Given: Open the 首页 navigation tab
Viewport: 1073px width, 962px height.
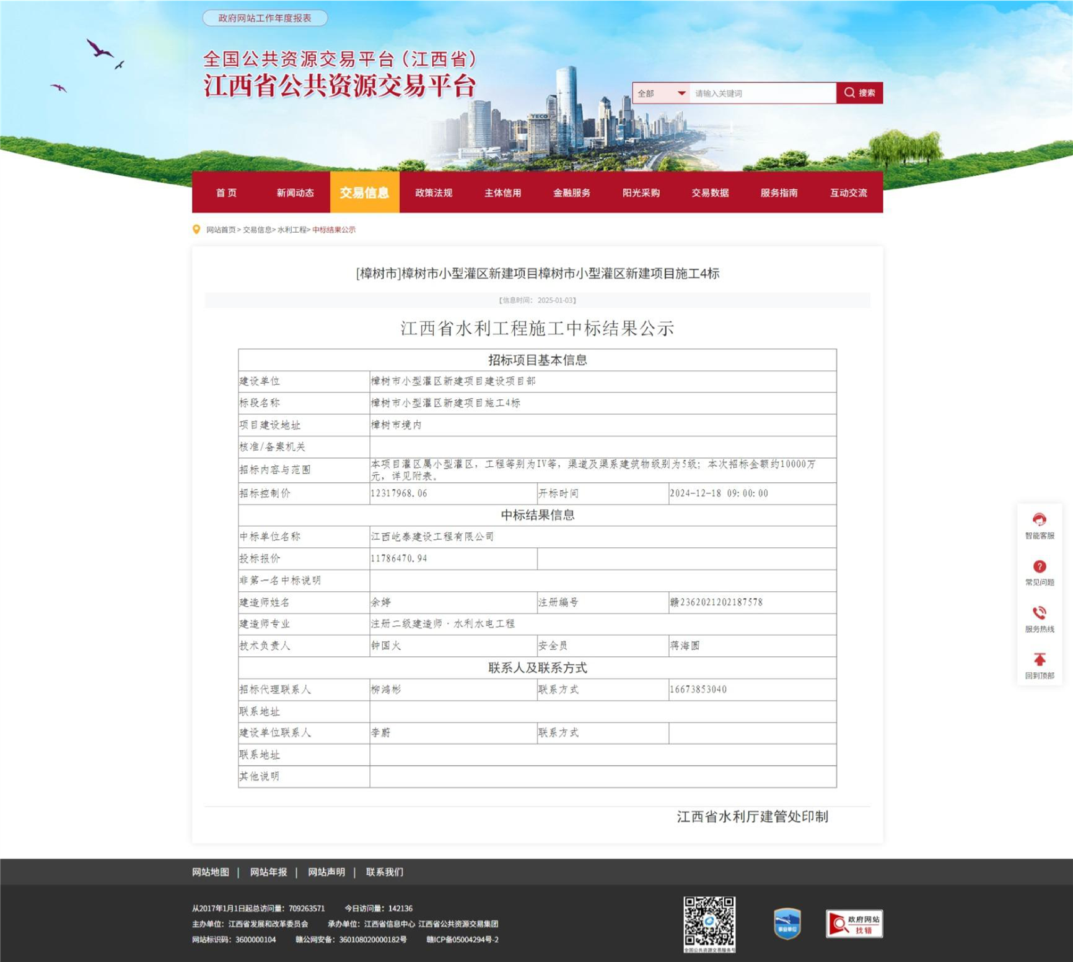Looking at the screenshot, I should 226,193.
